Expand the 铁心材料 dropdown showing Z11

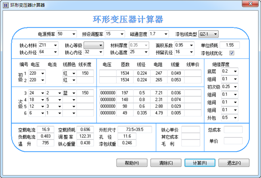point(54,45)
